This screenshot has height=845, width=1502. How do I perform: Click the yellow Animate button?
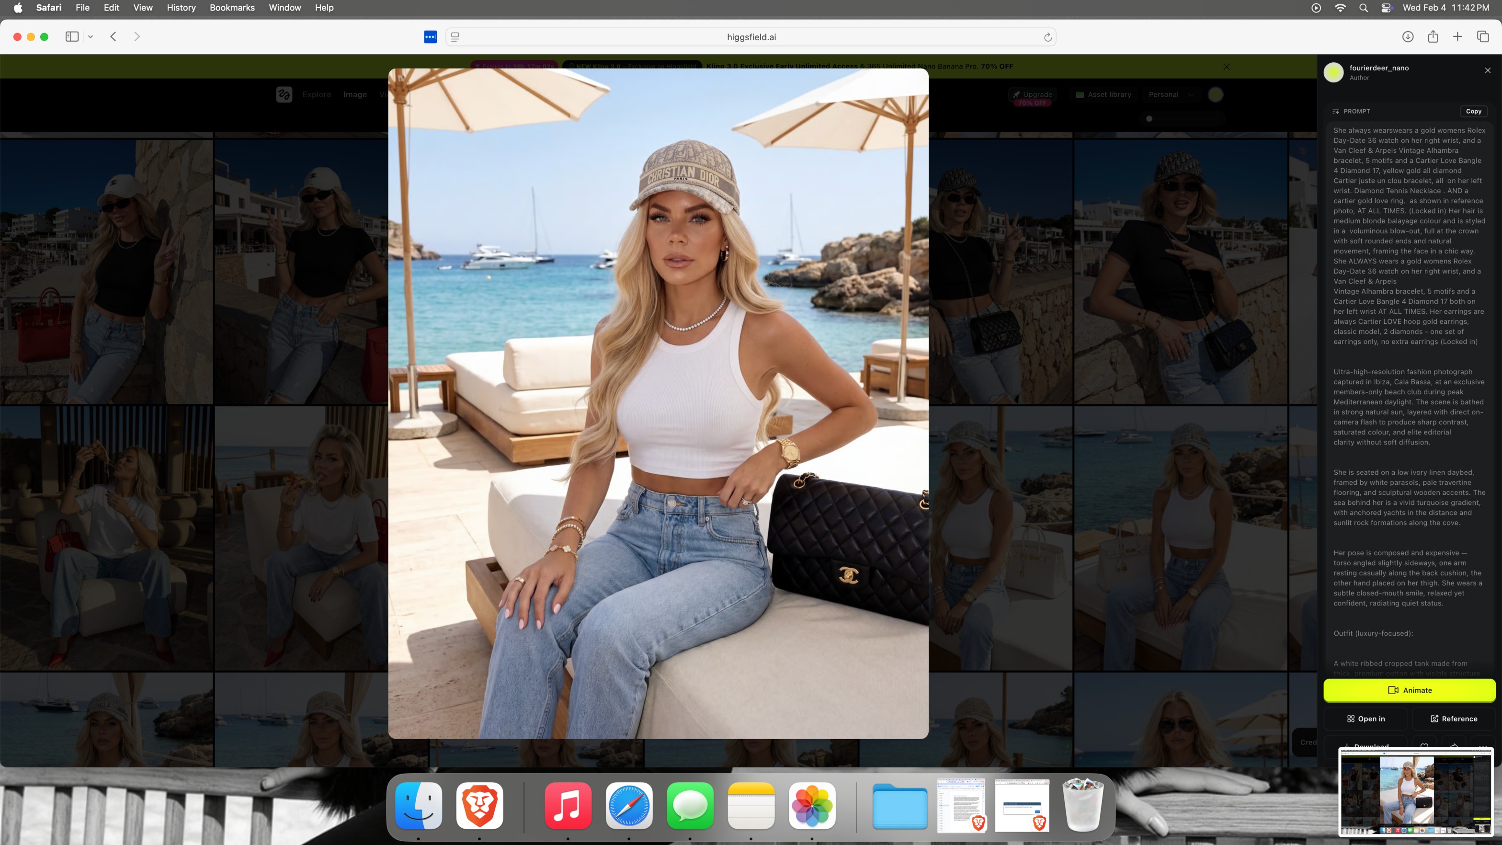1409,690
